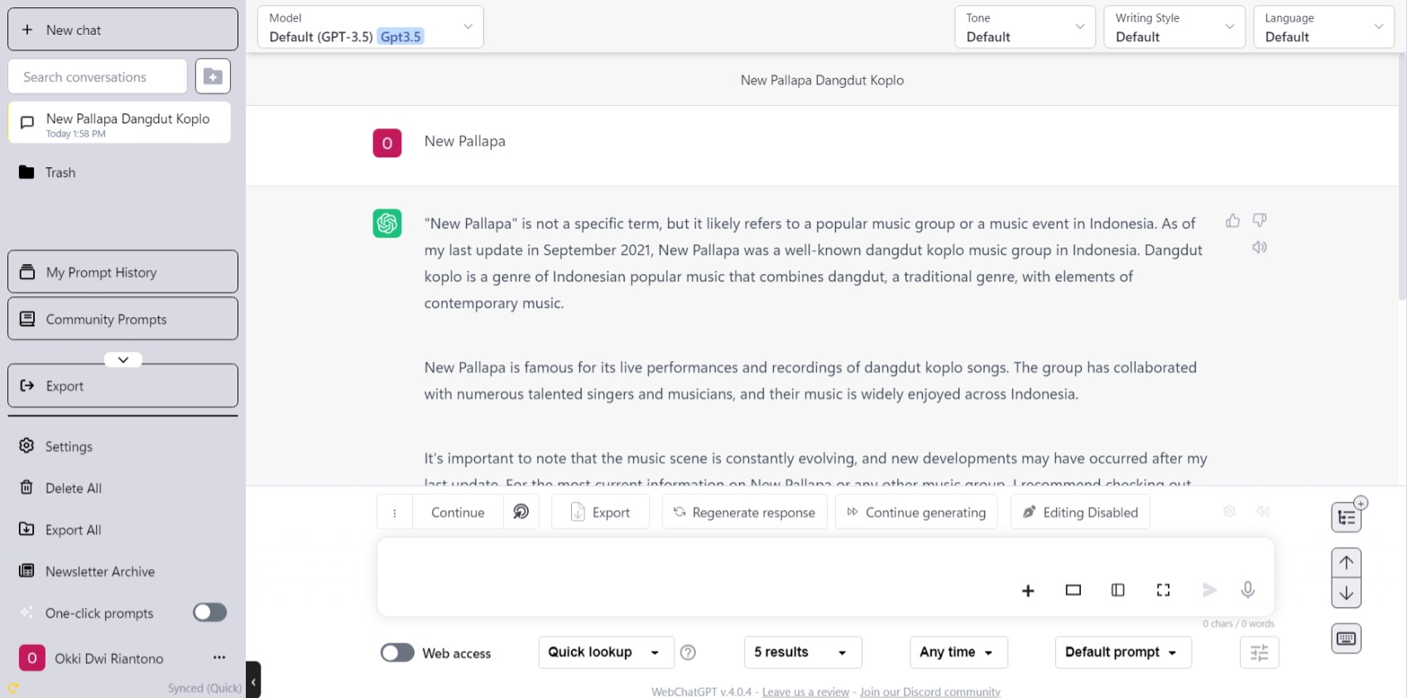This screenshot has width=1407, height=698.
Task: Open the Quick lookup dropdown
Action: tap(606, 652)
